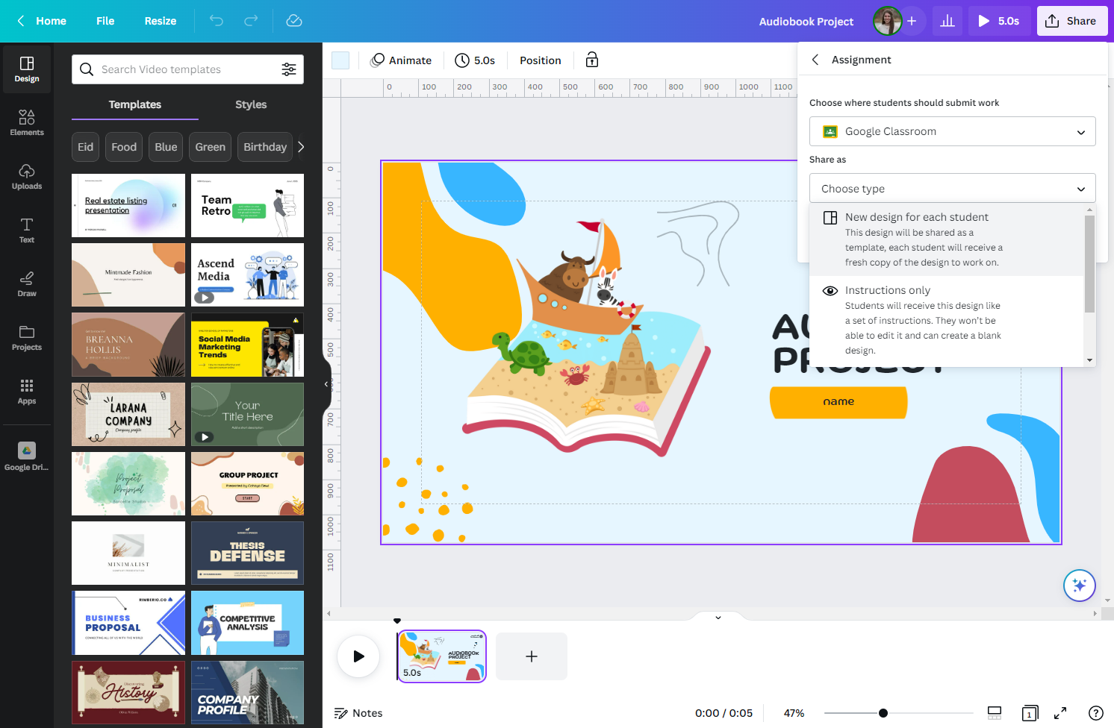Click the Magic assistant sparkle button
This screenshot has width=1114, height=728.
click(1080, 586)
